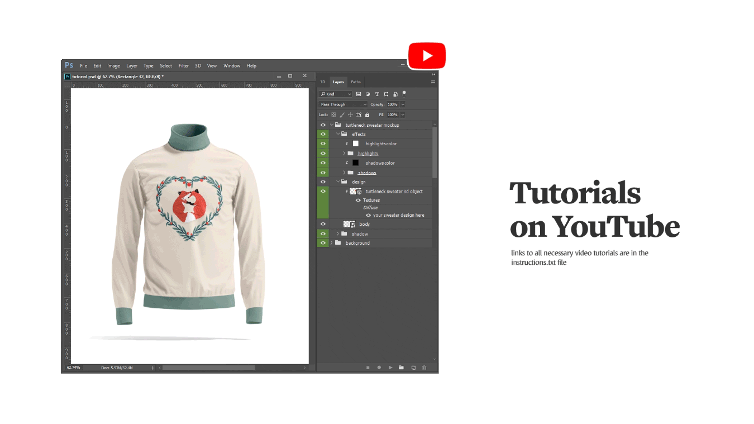Click the delete layer trash icon
Screen dimensions: 754x424
point(424,368)
